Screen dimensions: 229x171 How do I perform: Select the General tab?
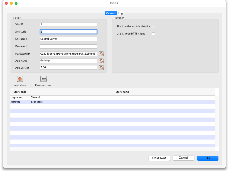(111, 13)
